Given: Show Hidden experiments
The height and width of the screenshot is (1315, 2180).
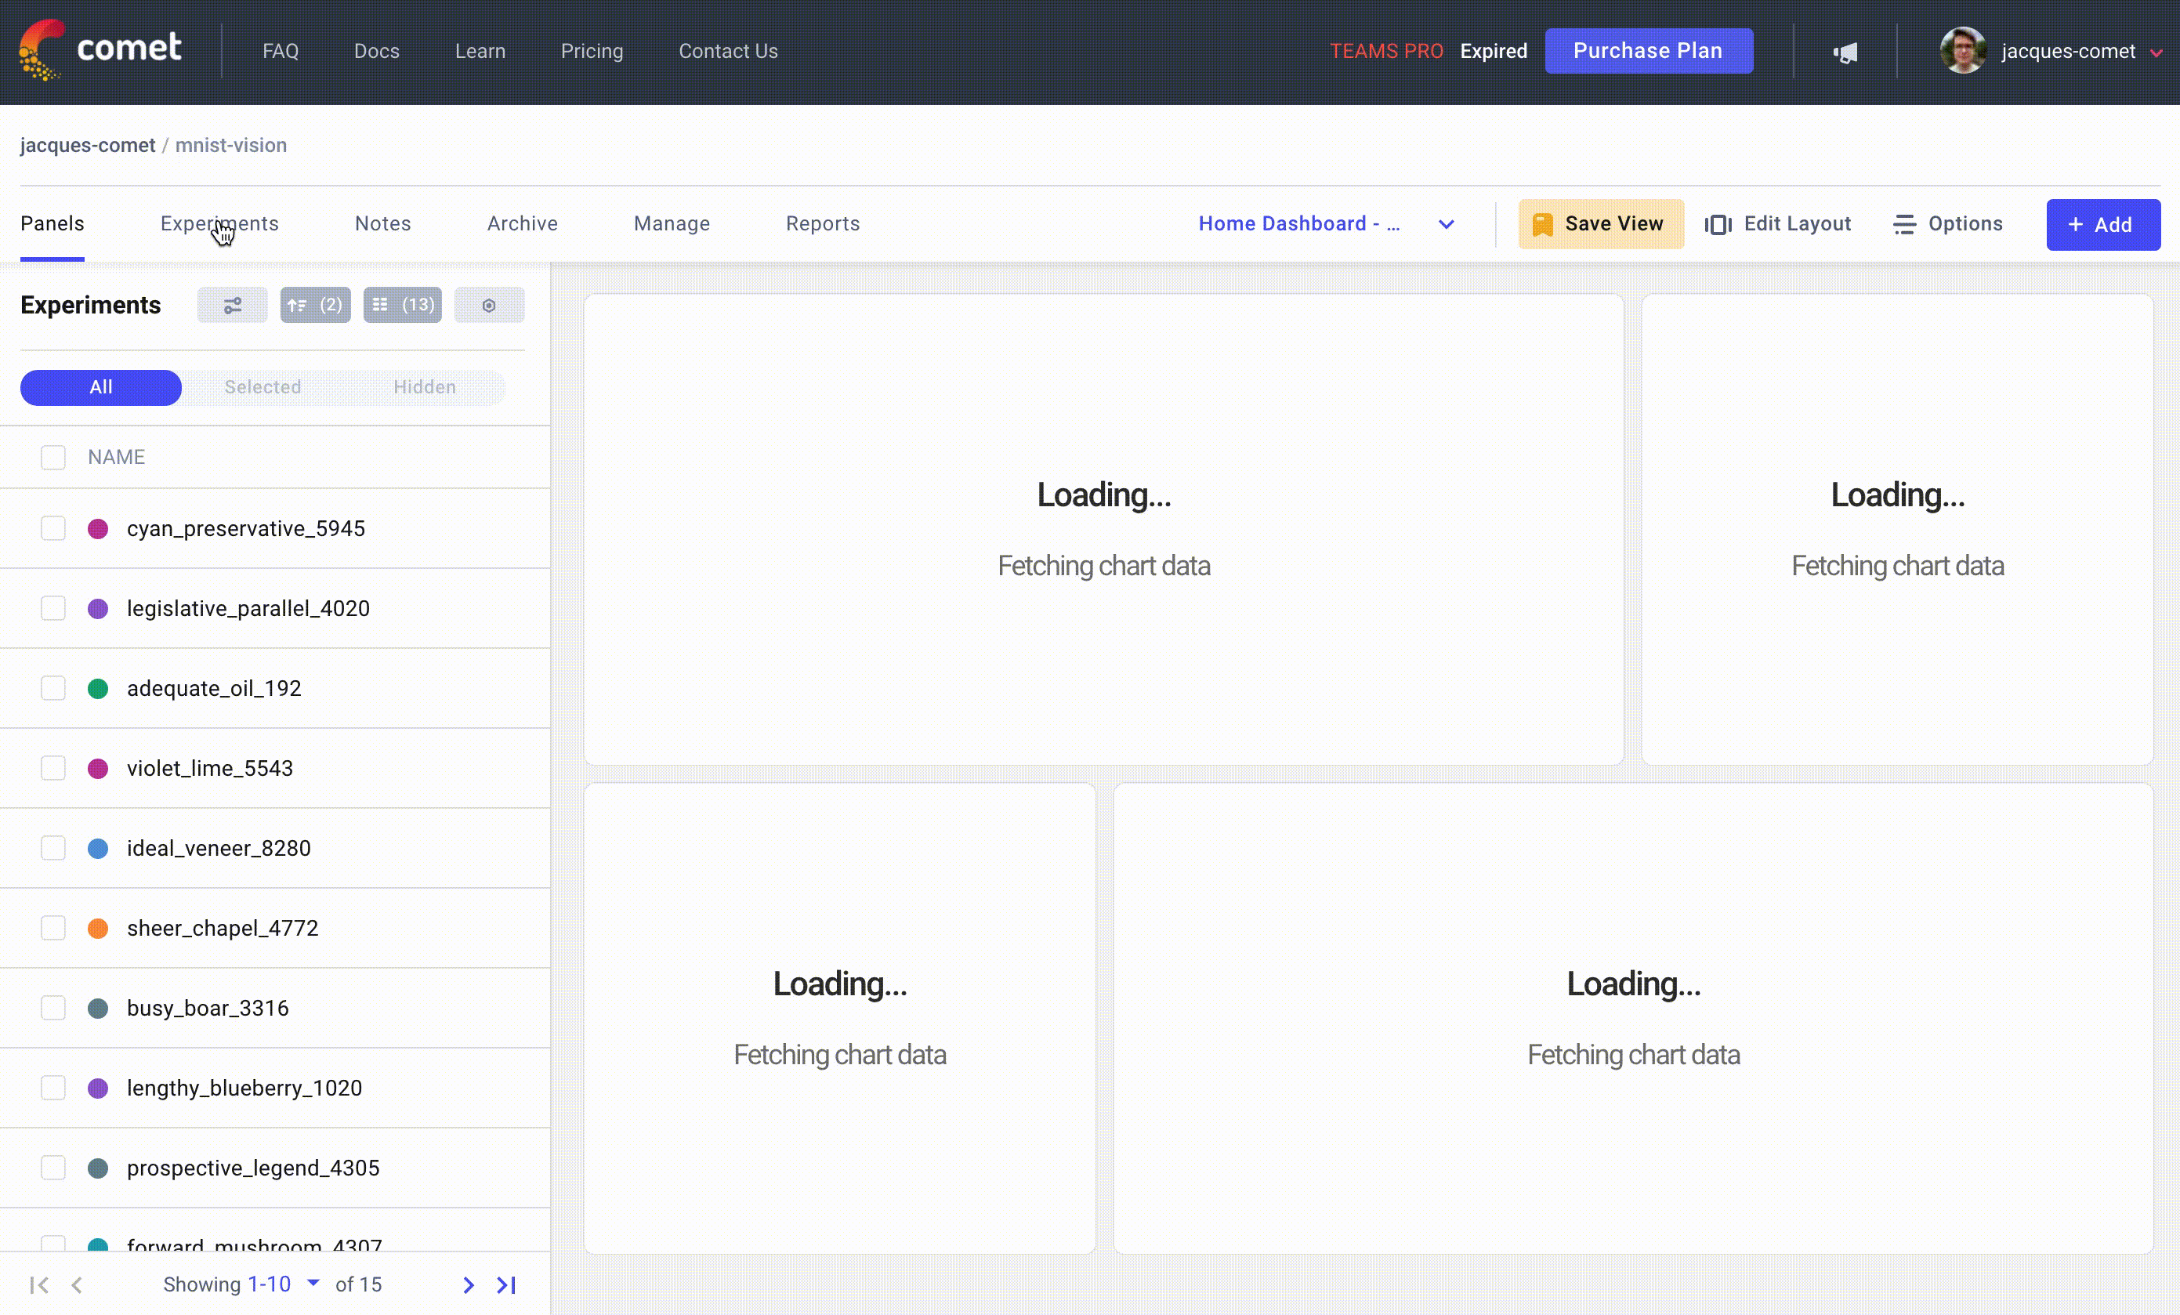Looking at the screenshot, I should tap(425, 388).
